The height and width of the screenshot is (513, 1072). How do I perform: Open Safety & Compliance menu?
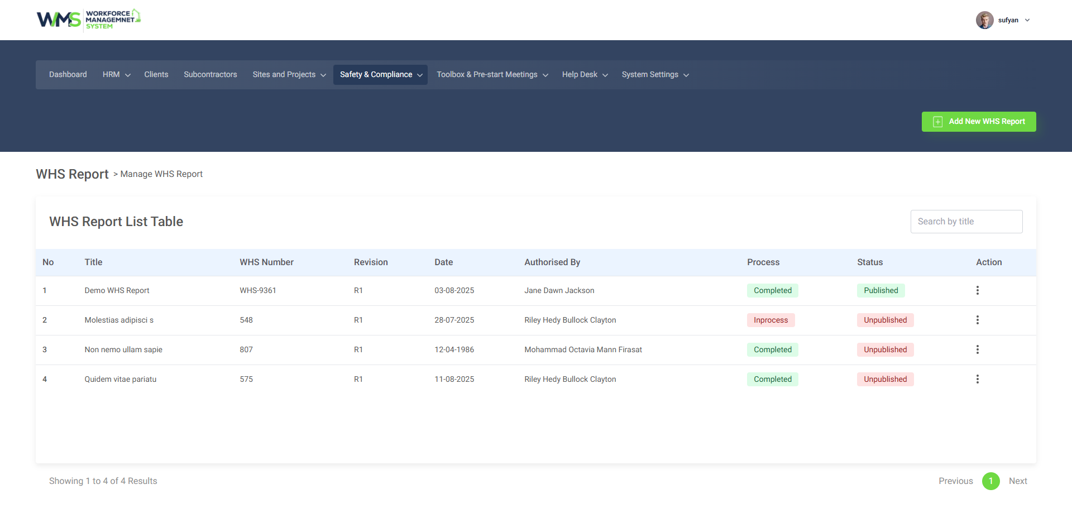point(380,75)
